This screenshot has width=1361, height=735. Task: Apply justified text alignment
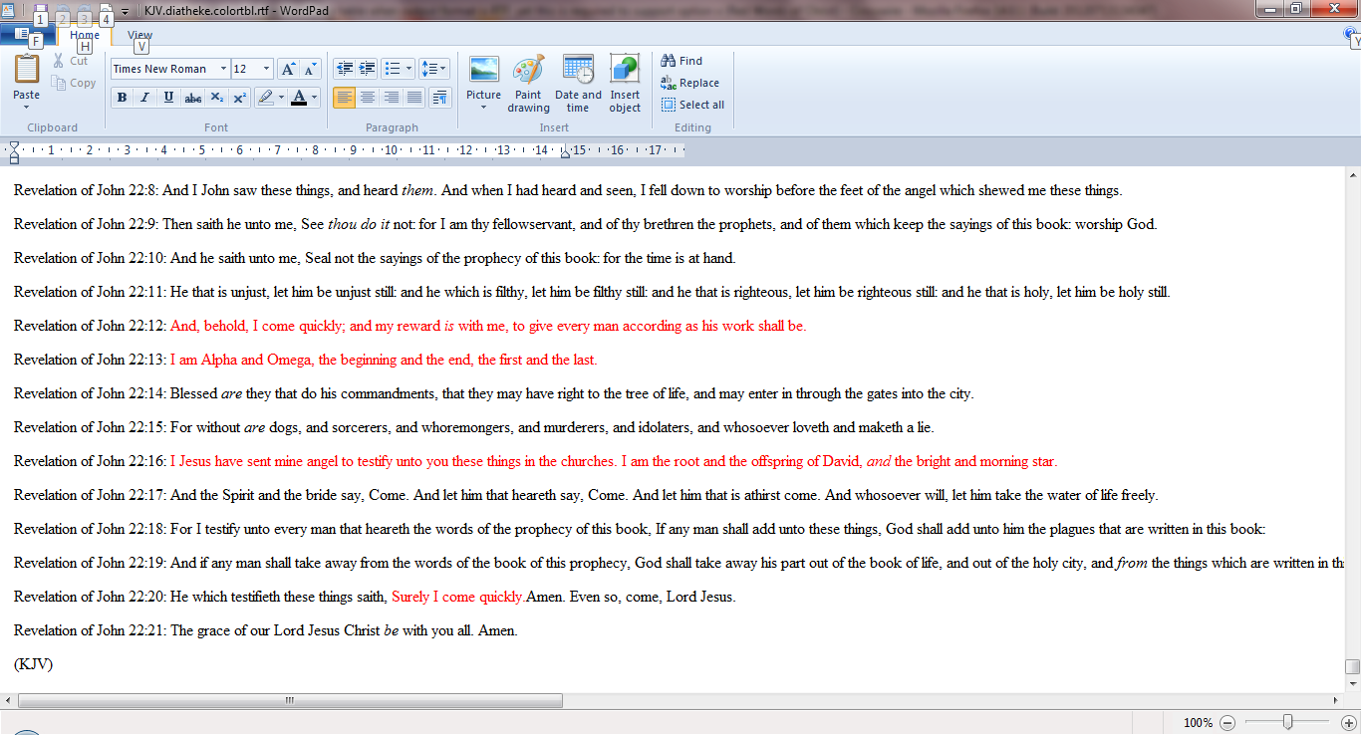point(414,98)
